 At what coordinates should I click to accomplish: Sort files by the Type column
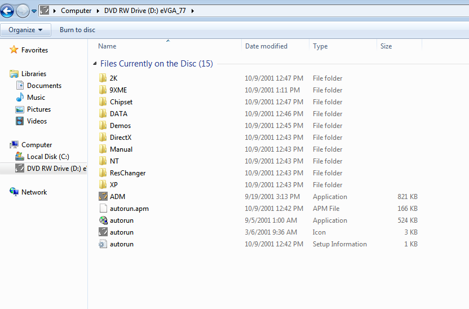pos(320,46)
